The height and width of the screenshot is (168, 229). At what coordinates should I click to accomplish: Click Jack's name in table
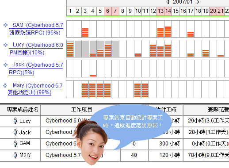coord(25,132)
